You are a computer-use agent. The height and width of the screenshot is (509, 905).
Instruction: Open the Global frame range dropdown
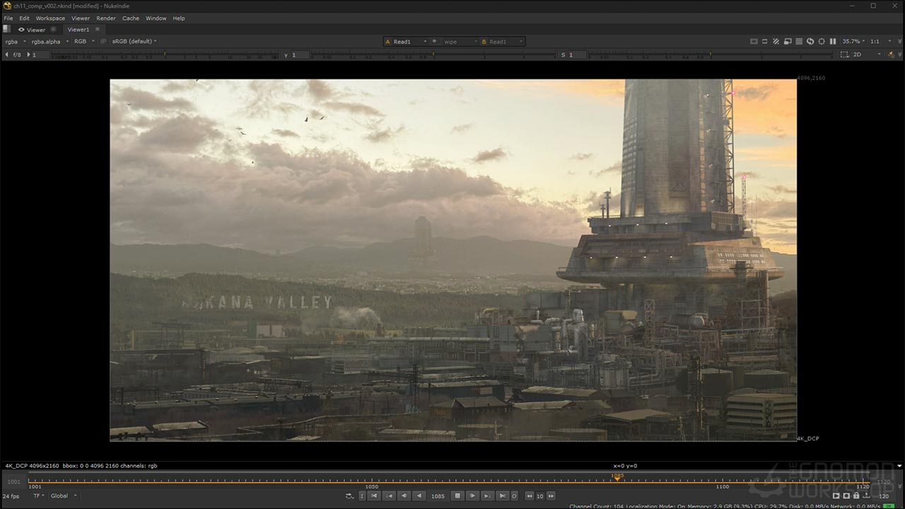click(64, 496)
